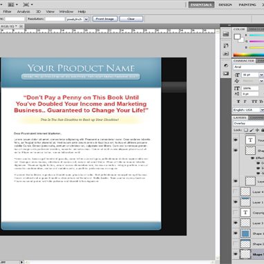Toggle Lock all padlock icon in Layers
264x264 pixels.
(263, 130)
